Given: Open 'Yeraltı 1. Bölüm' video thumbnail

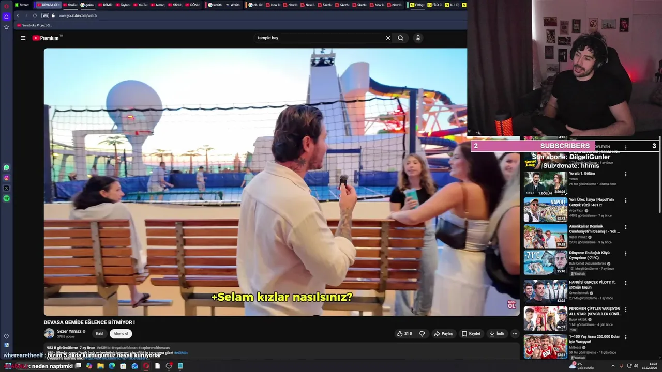Looking at the screenshot, I should [546, 183].
